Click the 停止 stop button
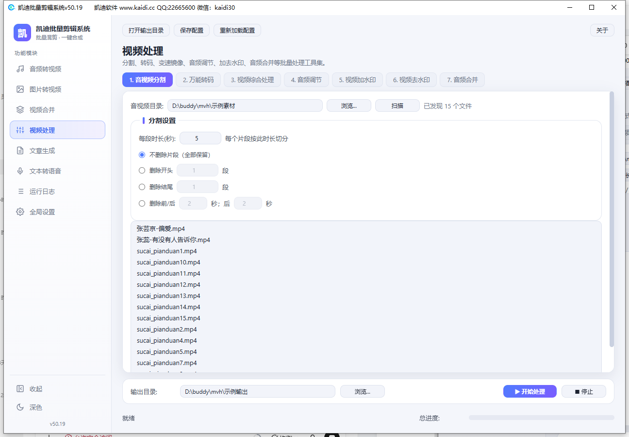Viewport: 629px width, 437px height. pyautogui.click(x=584, y=391)
